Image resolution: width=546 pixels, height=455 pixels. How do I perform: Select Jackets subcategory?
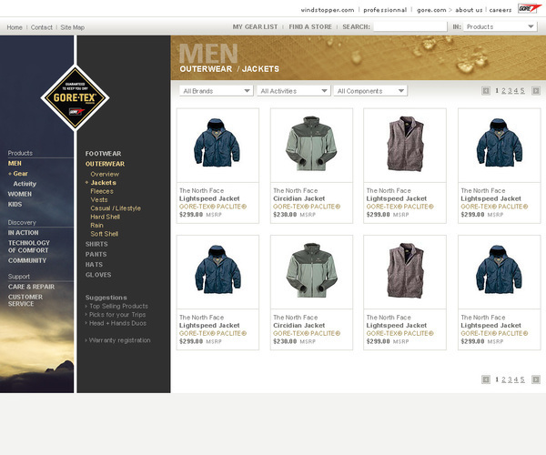coord(104,183)
